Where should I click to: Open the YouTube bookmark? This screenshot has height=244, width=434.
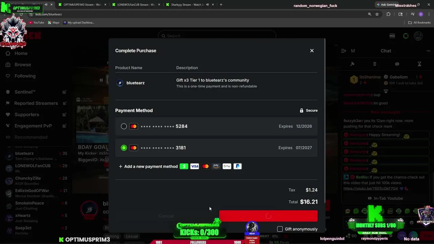pyautogui.click(x=37, y=23)
